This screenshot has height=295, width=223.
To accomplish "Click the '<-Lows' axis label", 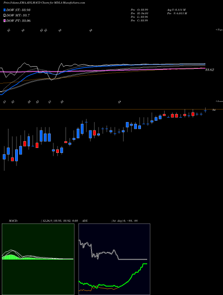I will pyautogui.click(x=219, y=101).
